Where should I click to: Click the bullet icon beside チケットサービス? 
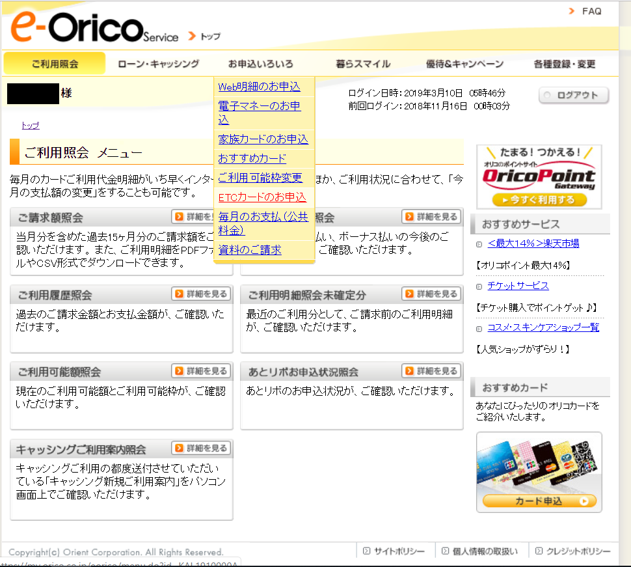(x=479, y=286)
